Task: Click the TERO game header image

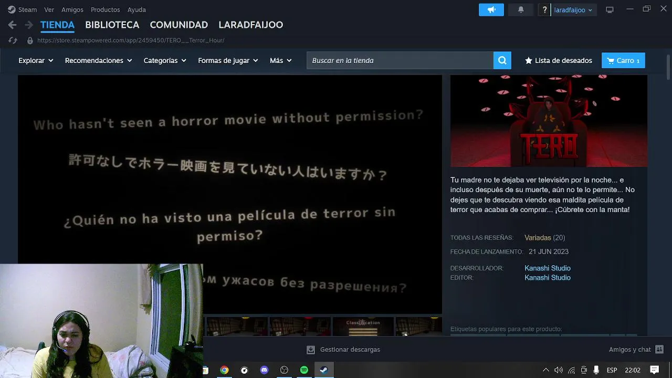Action: (549, 121)
